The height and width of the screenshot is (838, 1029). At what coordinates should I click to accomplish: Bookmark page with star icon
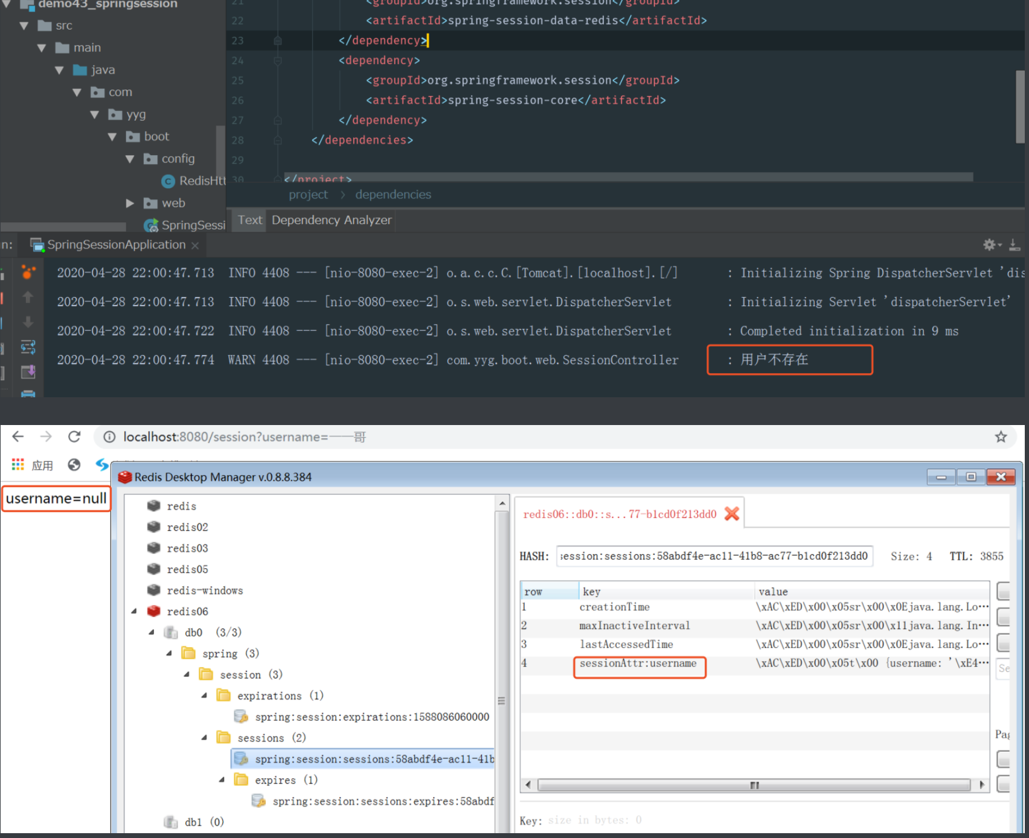[x=1001, y=437]
